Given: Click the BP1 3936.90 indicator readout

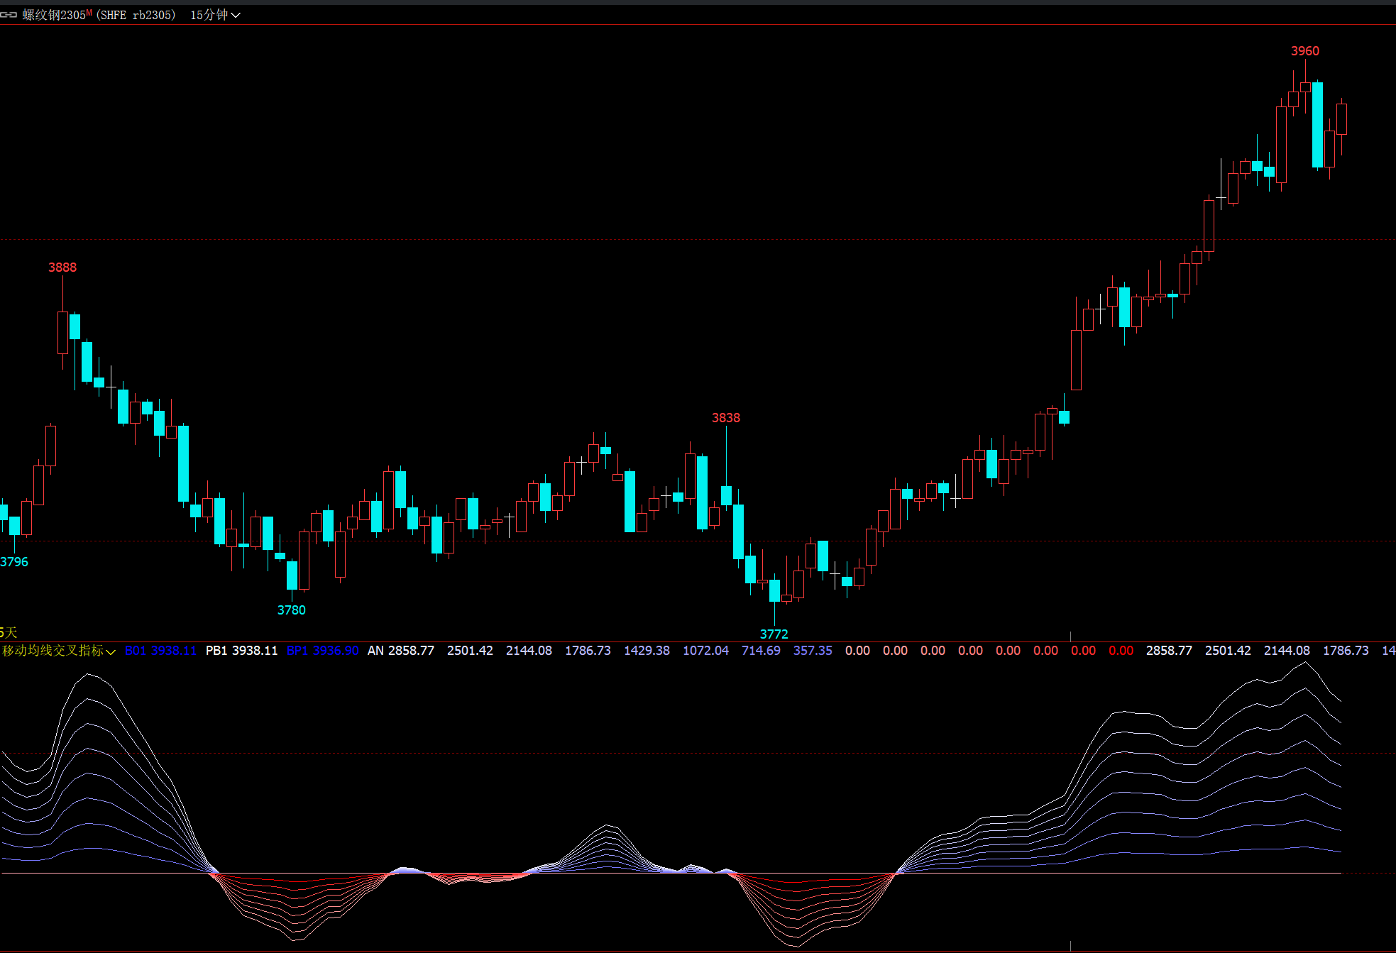Looking at the screenshot, I should coord(322,651).
